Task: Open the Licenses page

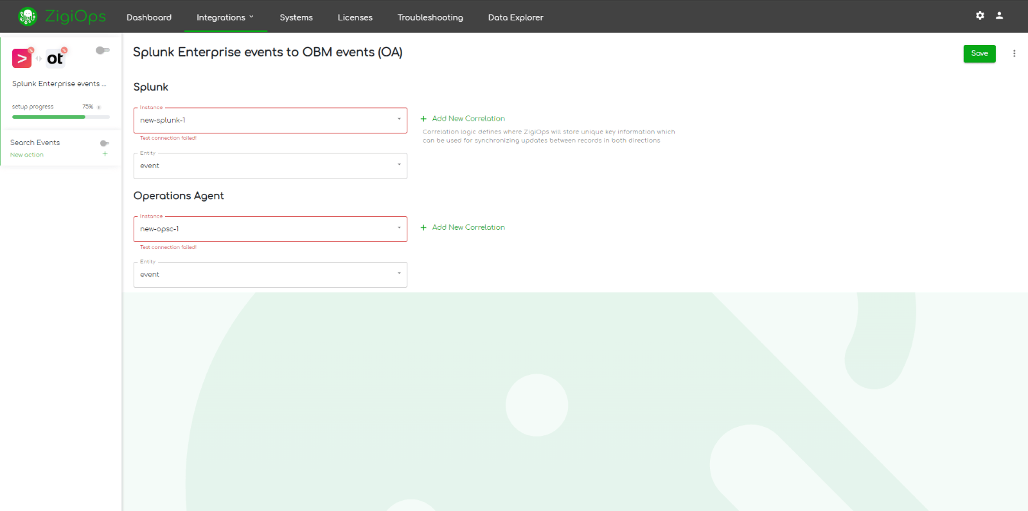Action: (355, 17)
